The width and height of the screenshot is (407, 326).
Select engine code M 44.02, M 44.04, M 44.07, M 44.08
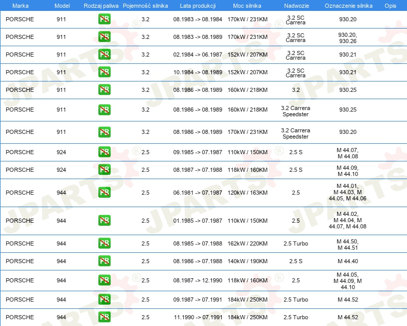pyautogui.click(x=348, y=220)
